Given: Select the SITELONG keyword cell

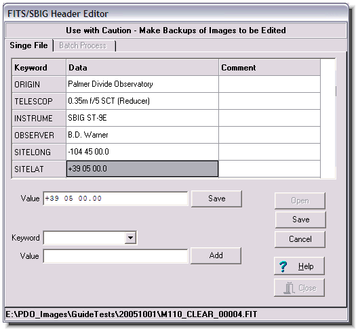Looking at the screenshot, I should point(39,152).
